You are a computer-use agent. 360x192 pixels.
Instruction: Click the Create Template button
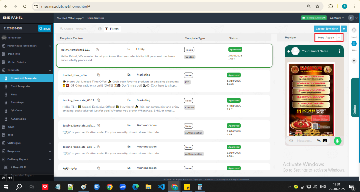point(327,29)
